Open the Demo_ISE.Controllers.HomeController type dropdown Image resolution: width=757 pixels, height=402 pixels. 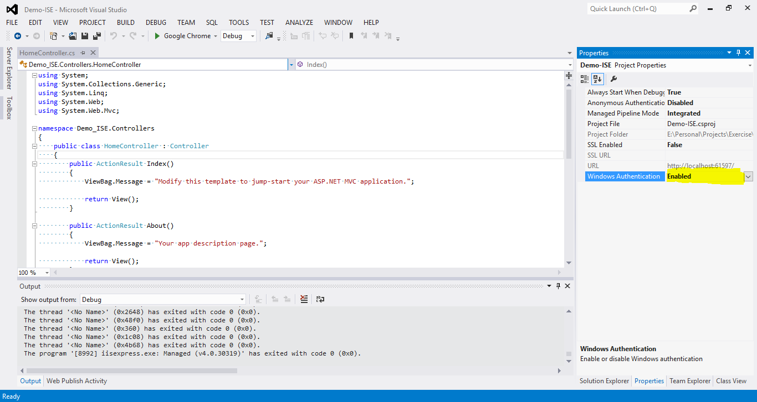point(291,65)
